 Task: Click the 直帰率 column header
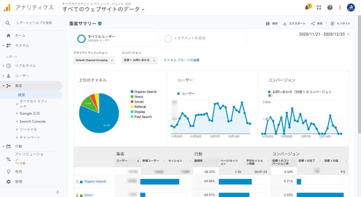coord(198,160)
